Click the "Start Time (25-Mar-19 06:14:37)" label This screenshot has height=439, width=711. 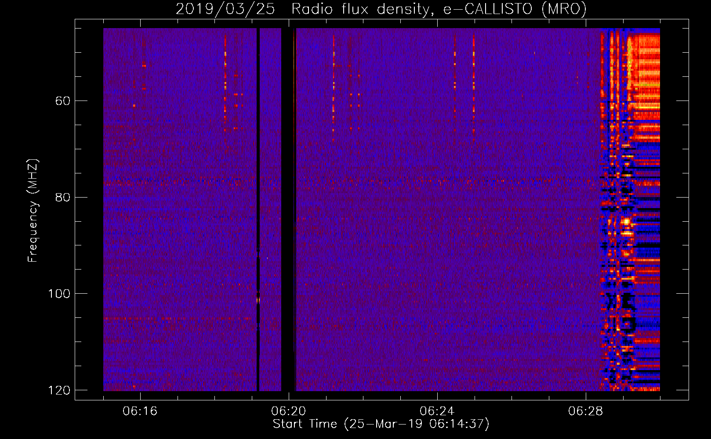point(381,424)
